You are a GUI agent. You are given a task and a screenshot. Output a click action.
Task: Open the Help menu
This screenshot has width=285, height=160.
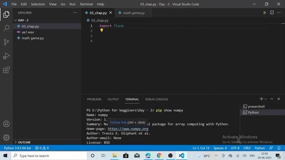[x=100, y=4]
